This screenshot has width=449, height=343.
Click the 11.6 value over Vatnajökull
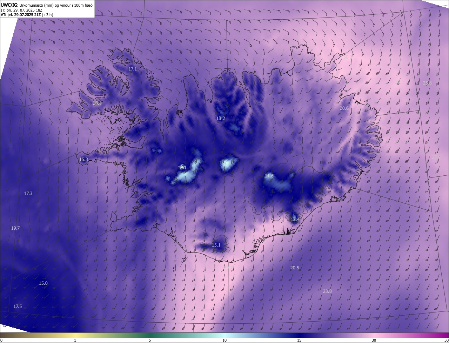pos(269,176)
